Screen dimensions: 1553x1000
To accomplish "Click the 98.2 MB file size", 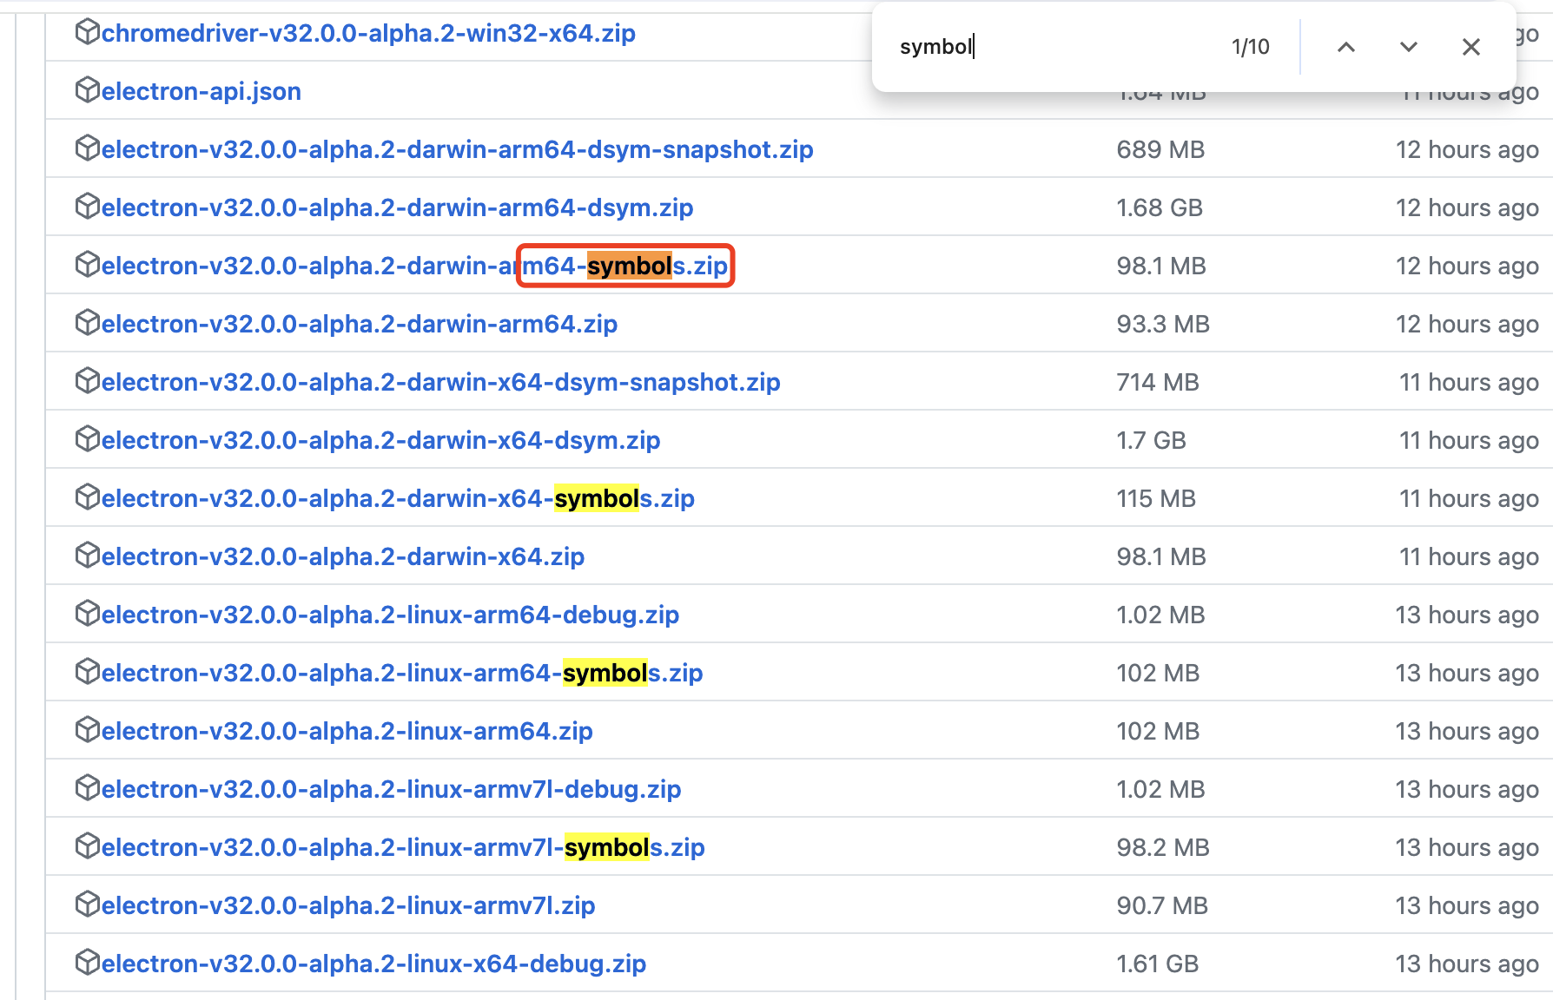I will pos(1163,847).
